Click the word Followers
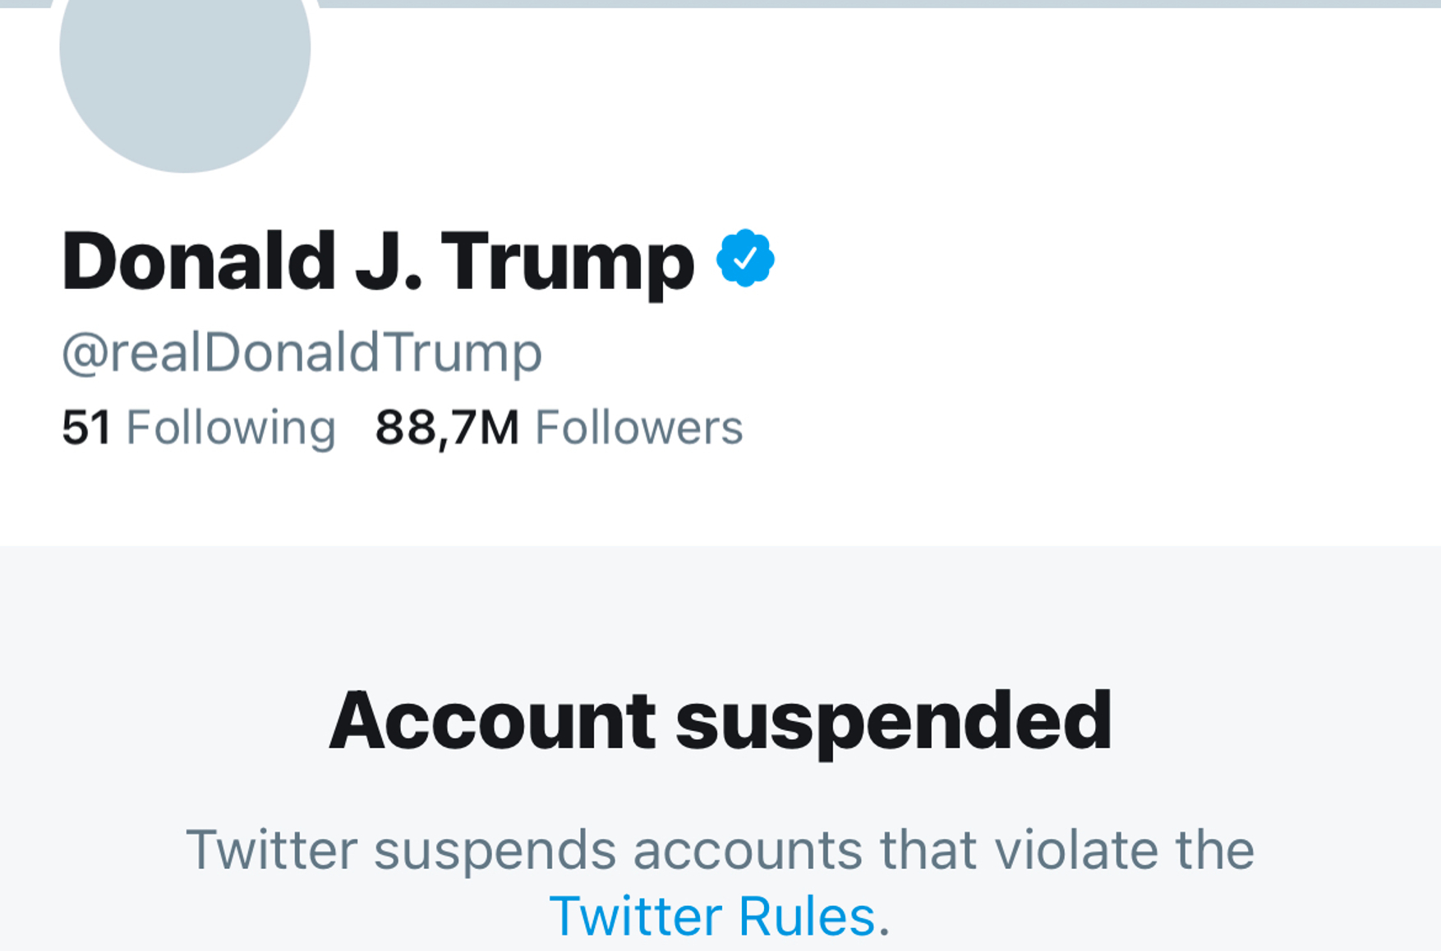Image resolution: width=1441 pixels, height=951 pixels. coord(639,428)
